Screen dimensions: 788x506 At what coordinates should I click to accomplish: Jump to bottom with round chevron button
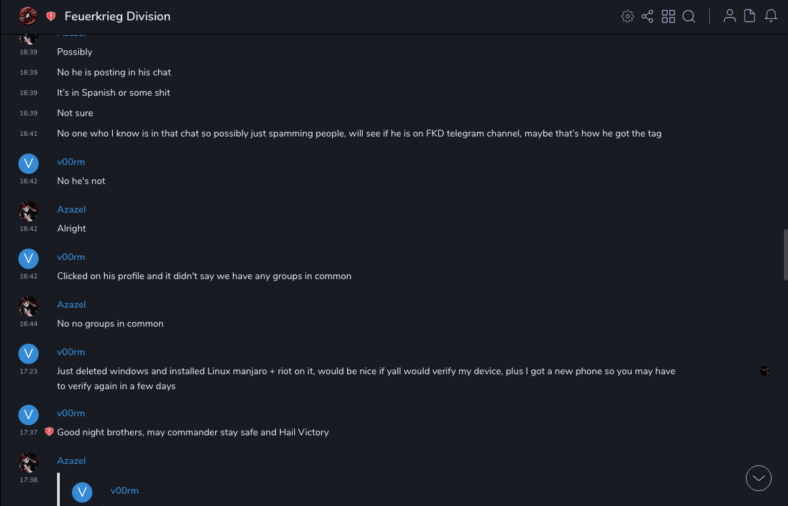[x=759, y=478]
